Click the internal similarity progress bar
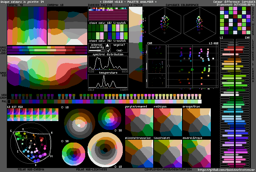The height and width of the screenshot is (172, 256). 96,50
